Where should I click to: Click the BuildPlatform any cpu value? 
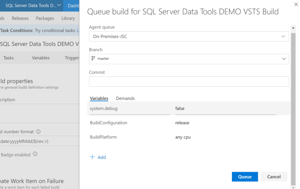(183, 137)
